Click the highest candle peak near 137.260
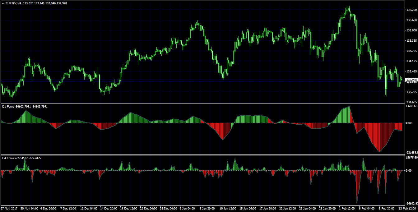 click(x=349, y=7)
